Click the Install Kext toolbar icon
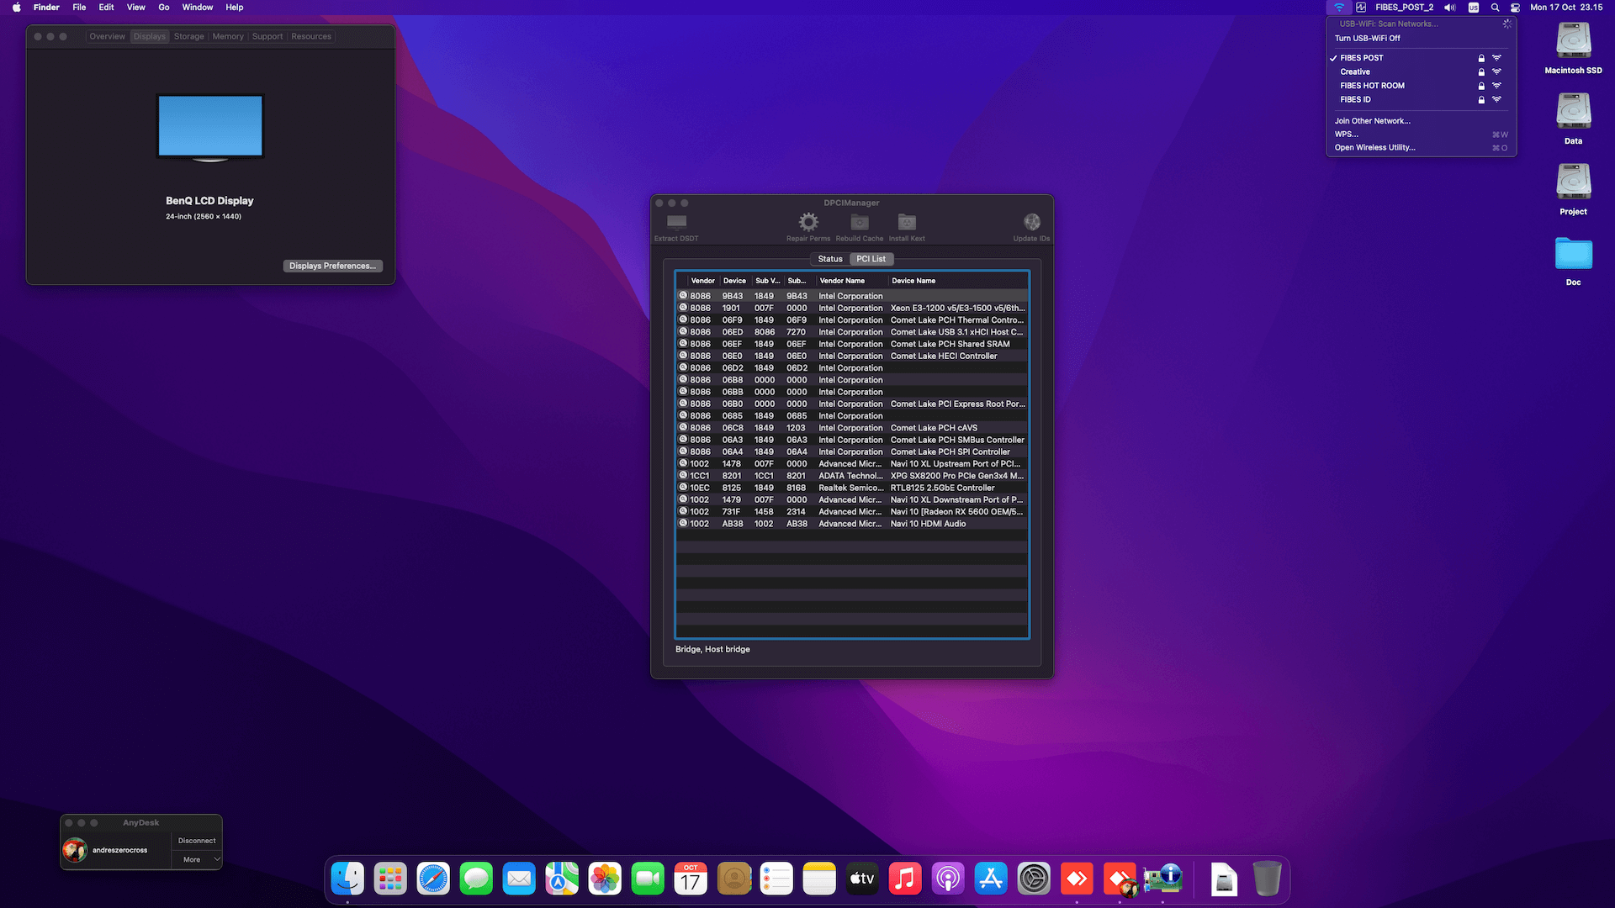 907,222
